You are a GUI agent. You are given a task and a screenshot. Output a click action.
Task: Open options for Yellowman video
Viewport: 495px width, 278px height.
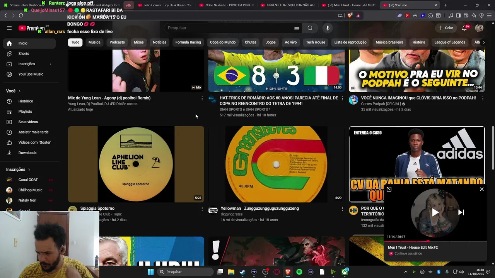[x=342, y=209]
